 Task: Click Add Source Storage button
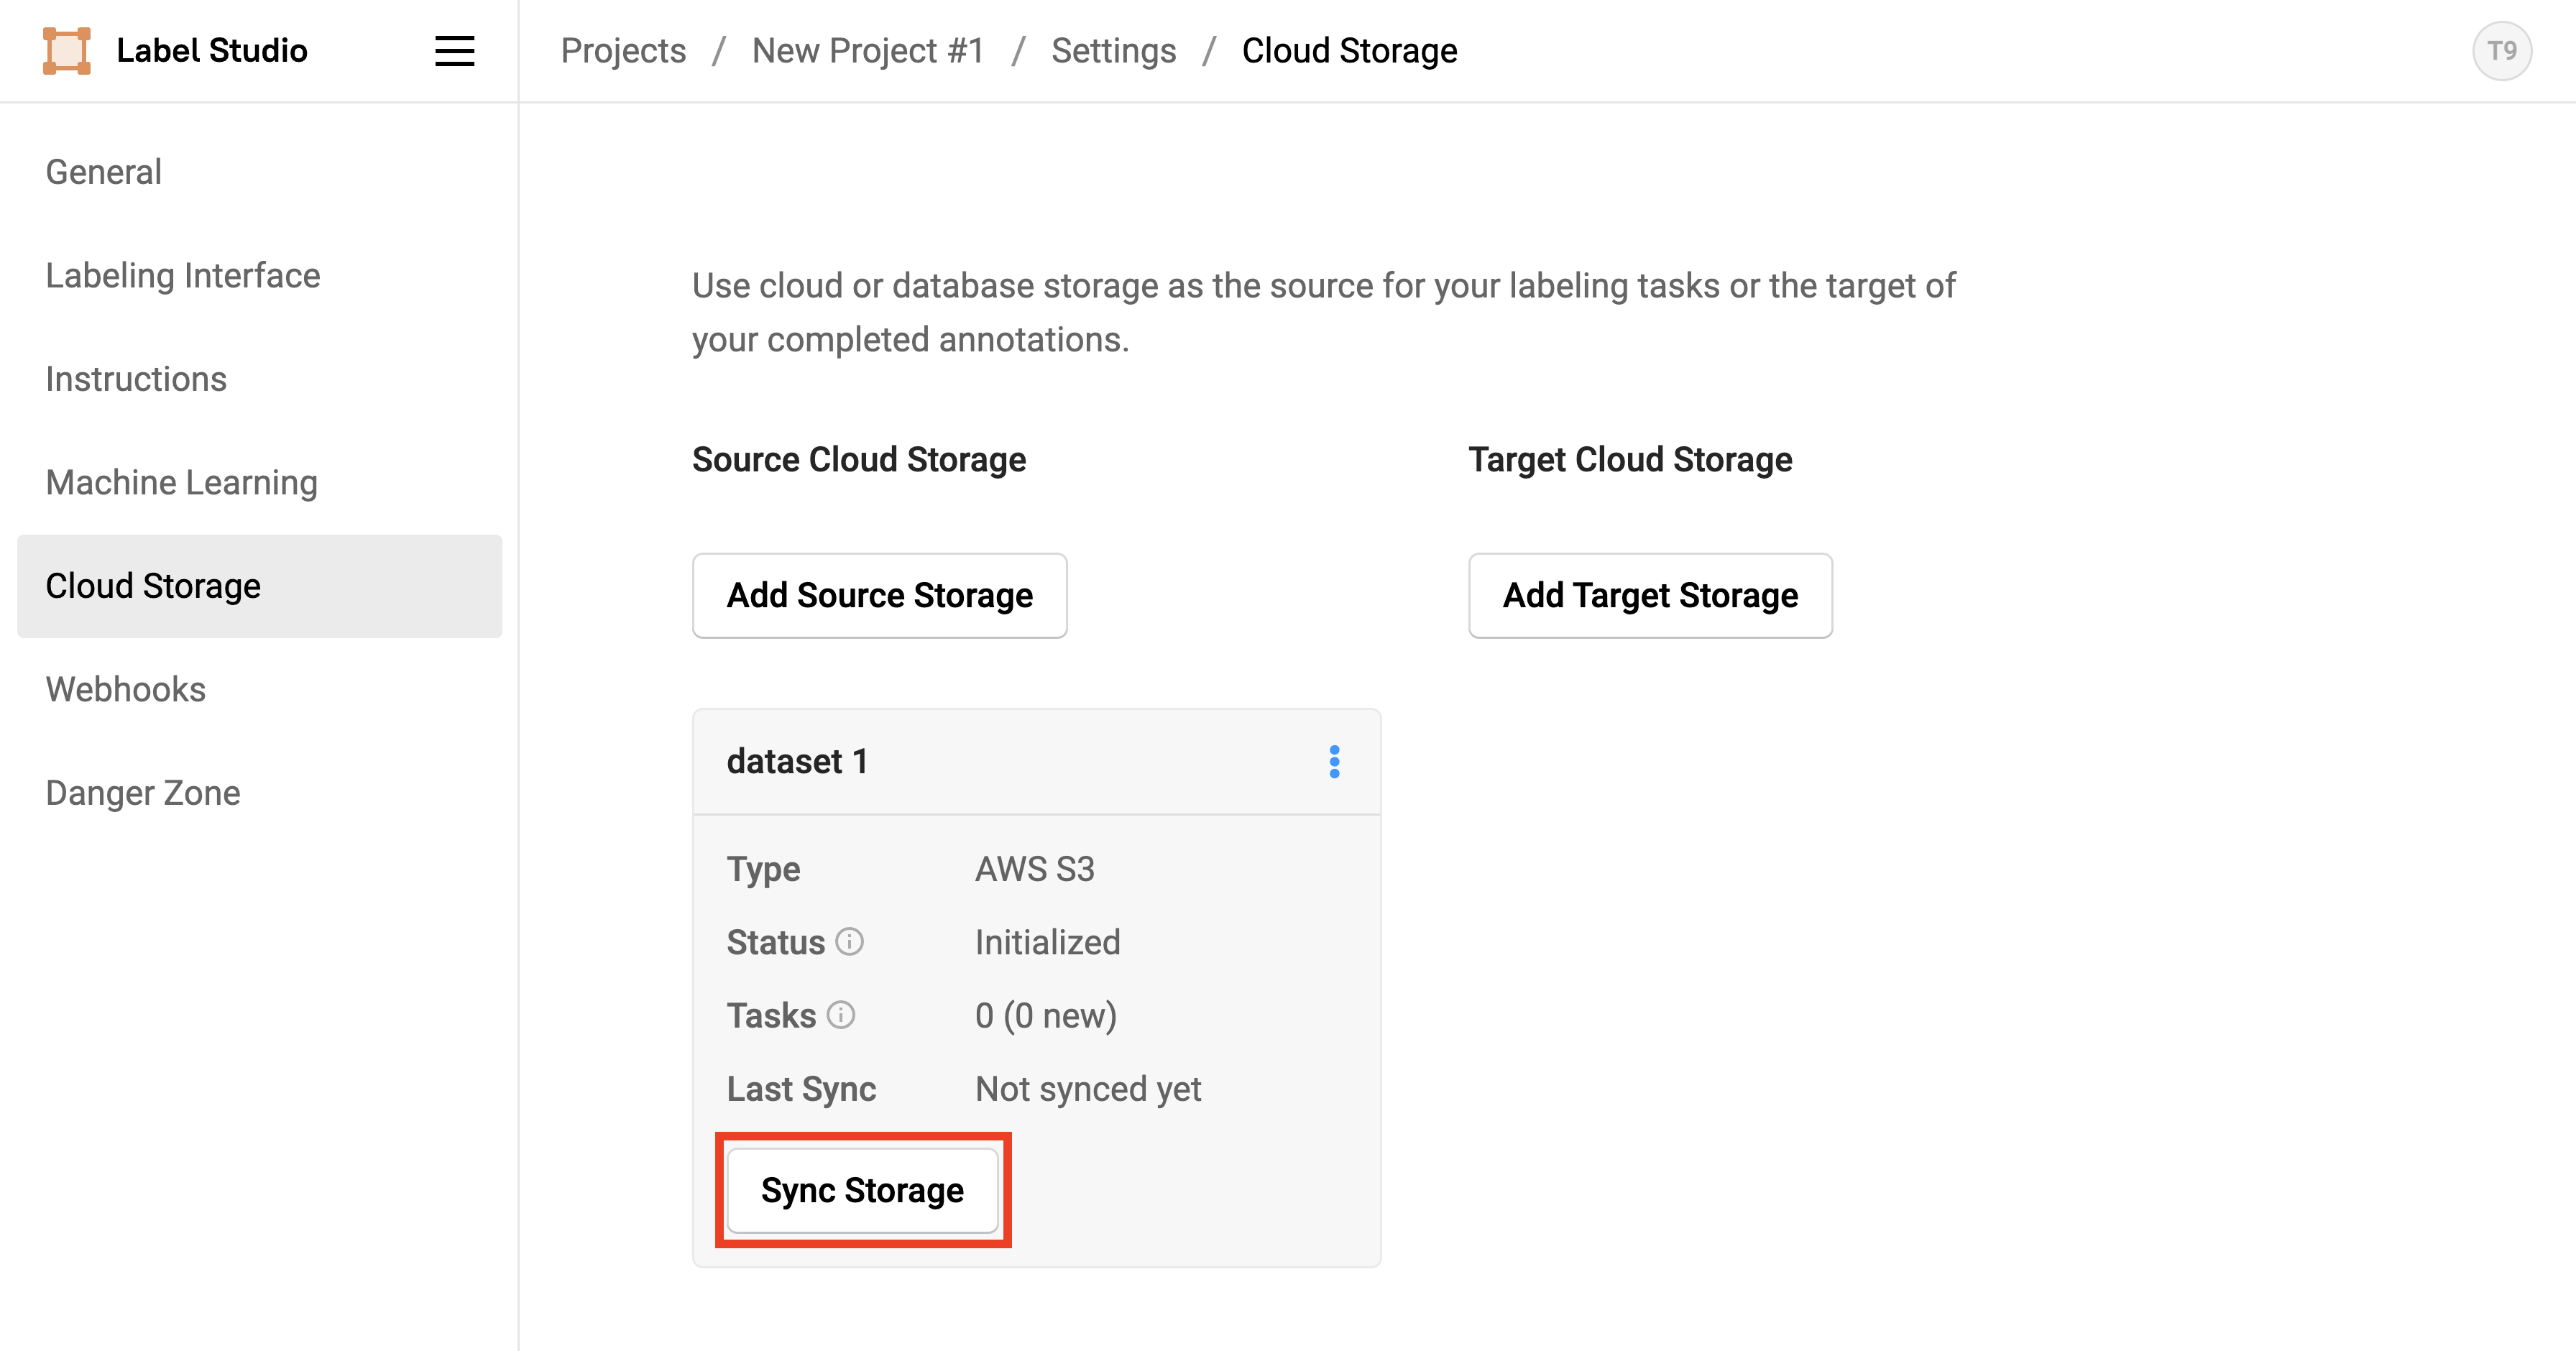[880, 594]
